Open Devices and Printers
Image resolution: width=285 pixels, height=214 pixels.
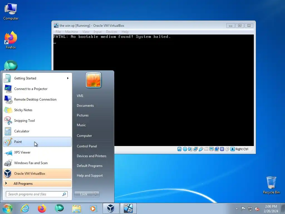[92, 156]
